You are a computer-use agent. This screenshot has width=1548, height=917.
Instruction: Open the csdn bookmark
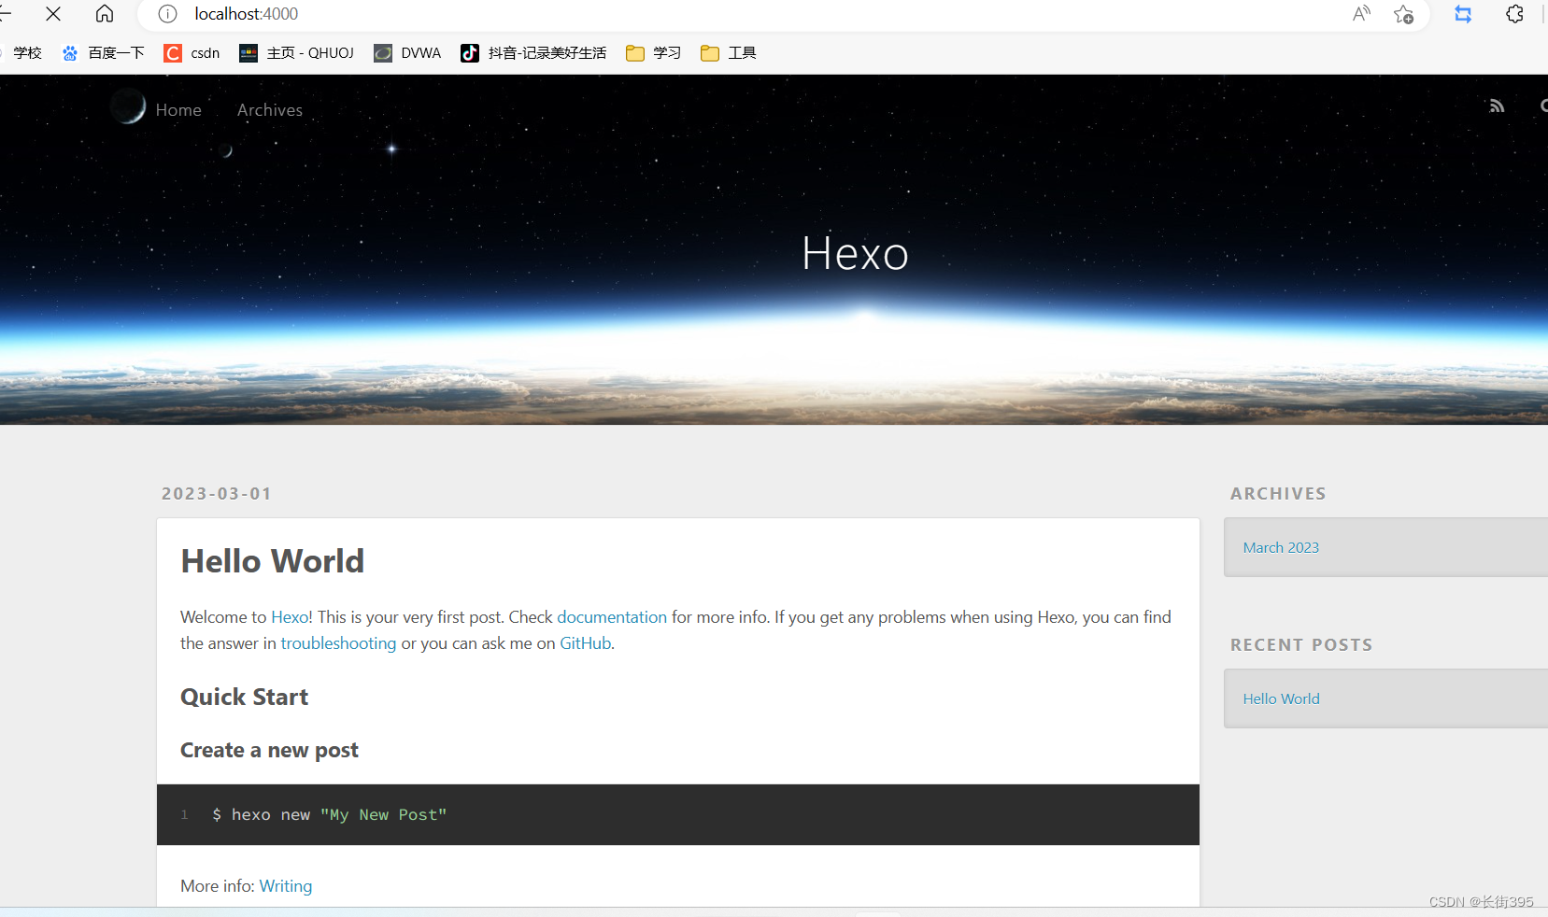click(x=192, y=53)
